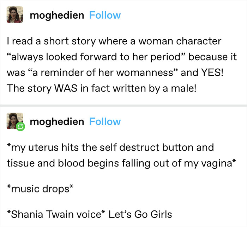Open the avatar on the reblogged post

(x=14, y=121)
